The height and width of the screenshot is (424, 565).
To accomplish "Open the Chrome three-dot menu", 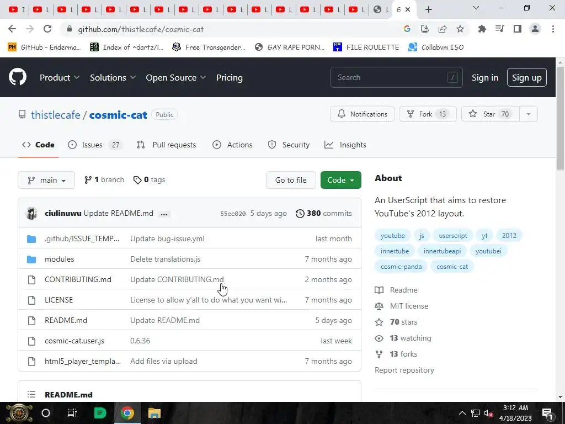I will click(x=553, y=29).
